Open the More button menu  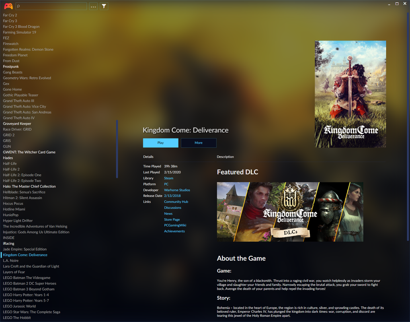[x=199, y=142]
